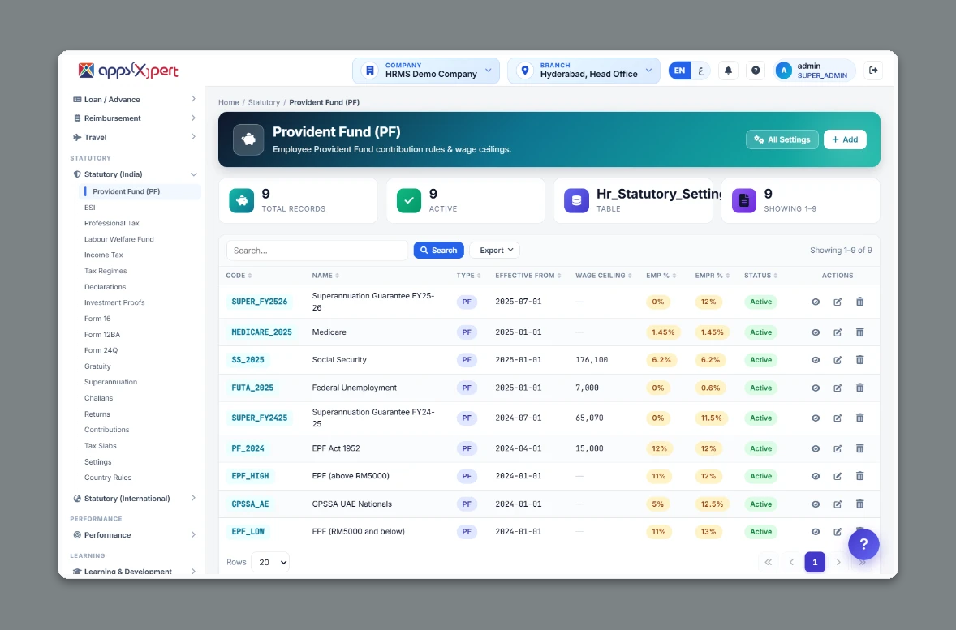Image resolution: width=956 pixels, height=630 pixels.
Task: Click the All Settings button
Action: pyautogui.click(x=782, y=139)
